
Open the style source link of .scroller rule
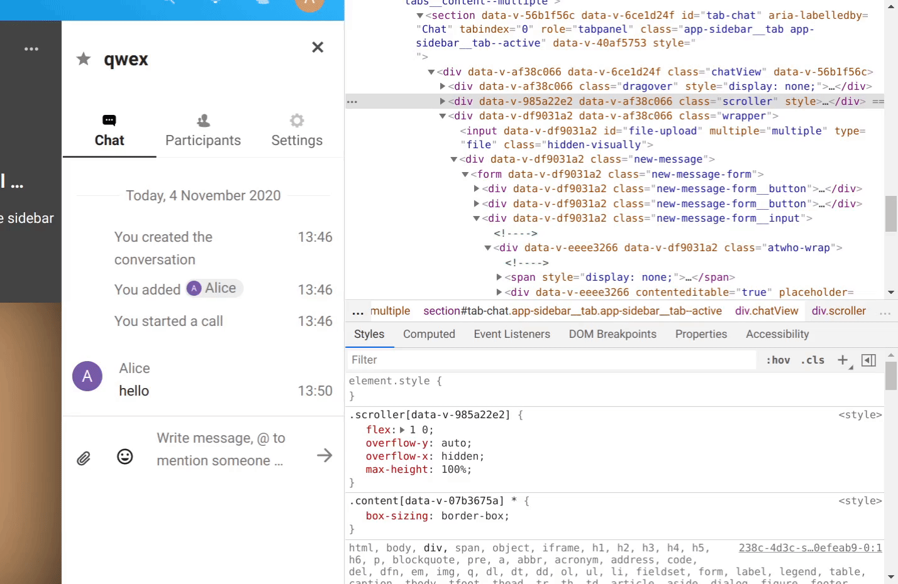click(860, 415)
